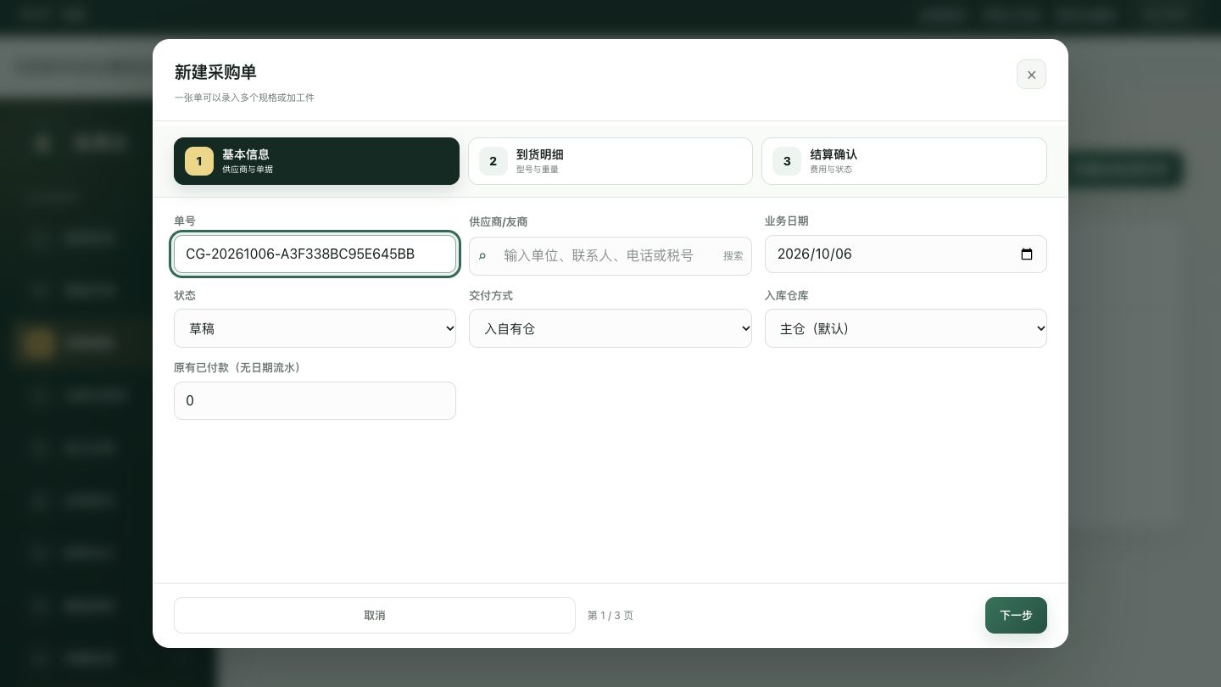1221x687 pixels.
Task: Click the 原有已付款（无日期流水） label
Action: [240, 367]
